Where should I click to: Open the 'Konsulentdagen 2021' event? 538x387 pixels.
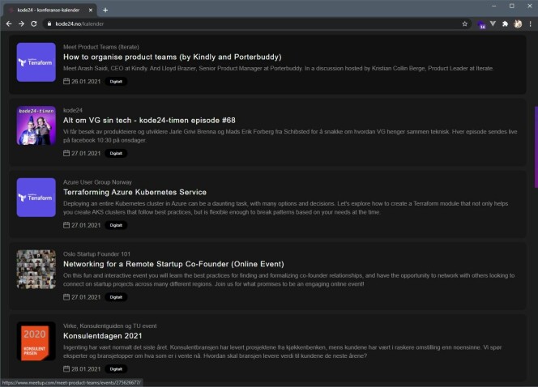[103, 336]
